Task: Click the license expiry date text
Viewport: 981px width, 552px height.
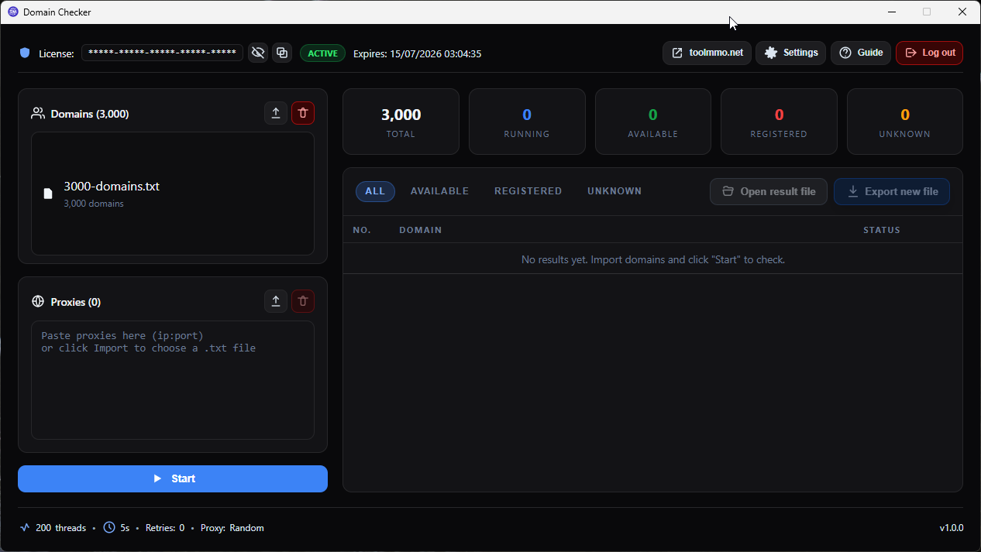Action: pos(418,53)
